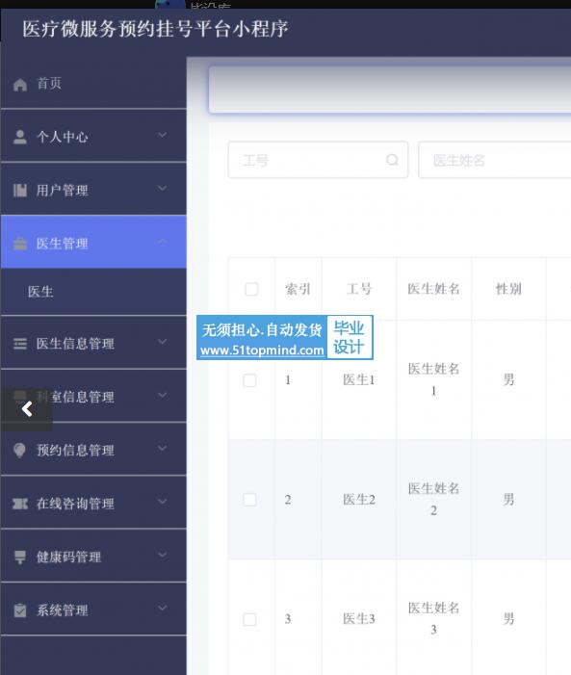
Task: Click the person icon for 个人中心
Action: coord(20,137)
